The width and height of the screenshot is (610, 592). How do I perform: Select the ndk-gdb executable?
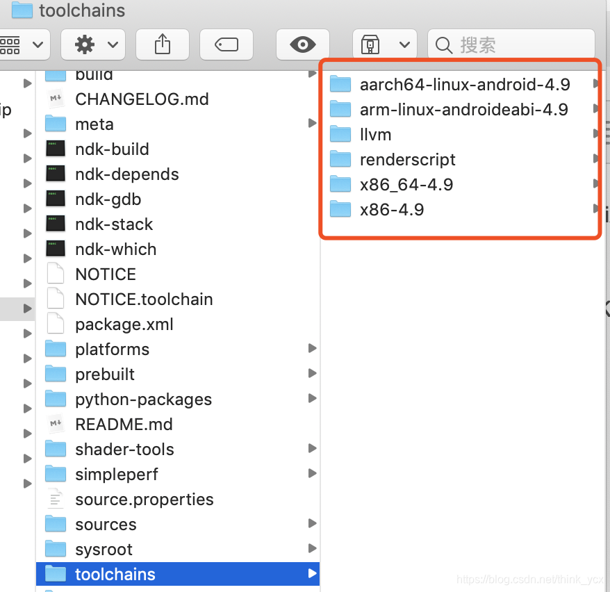click(178, 199)
